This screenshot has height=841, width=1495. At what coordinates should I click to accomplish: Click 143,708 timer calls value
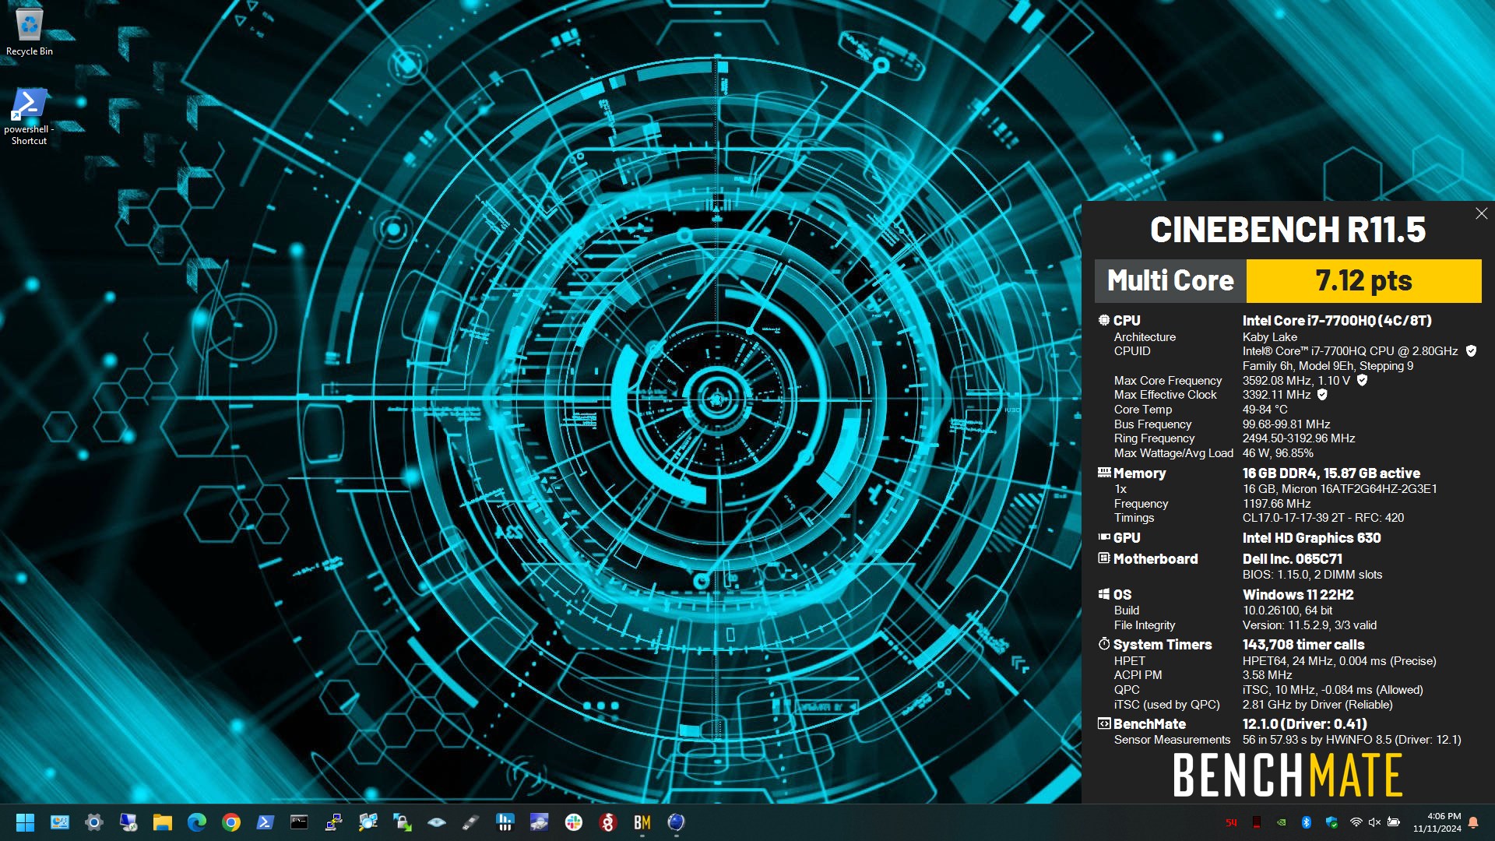tap(1303, 644)
